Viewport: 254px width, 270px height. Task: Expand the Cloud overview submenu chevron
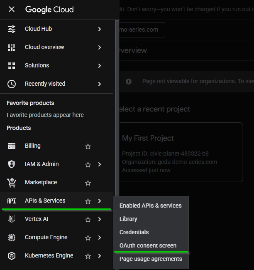click(x=100, y=47)
